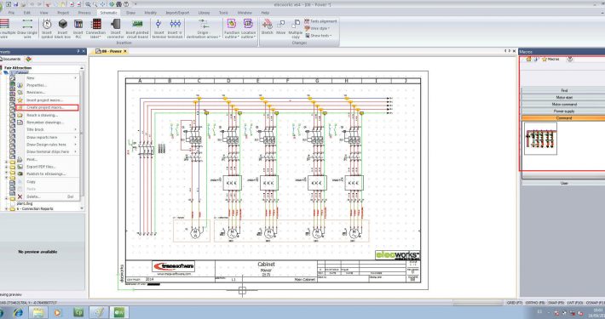
Task: Switch to the Draw ribbon tab
Action: pos(131,13)
